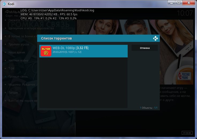Click the Kodi icon in title bar
The width and height of the screenshot is (197, 139).
[4, 4]
